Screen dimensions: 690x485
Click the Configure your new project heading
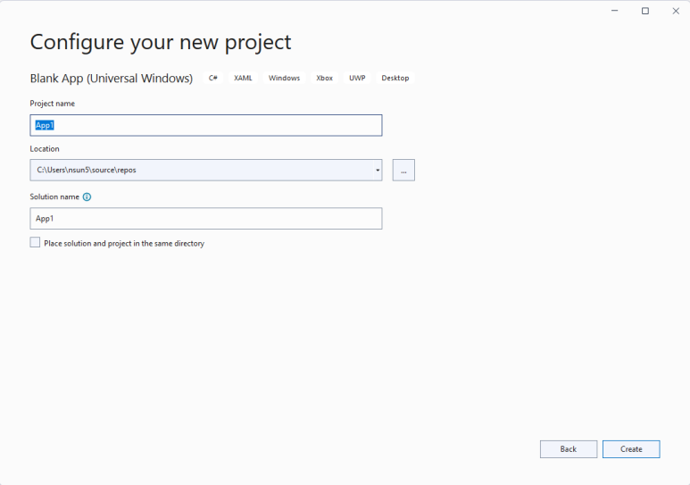coord(161,43)
